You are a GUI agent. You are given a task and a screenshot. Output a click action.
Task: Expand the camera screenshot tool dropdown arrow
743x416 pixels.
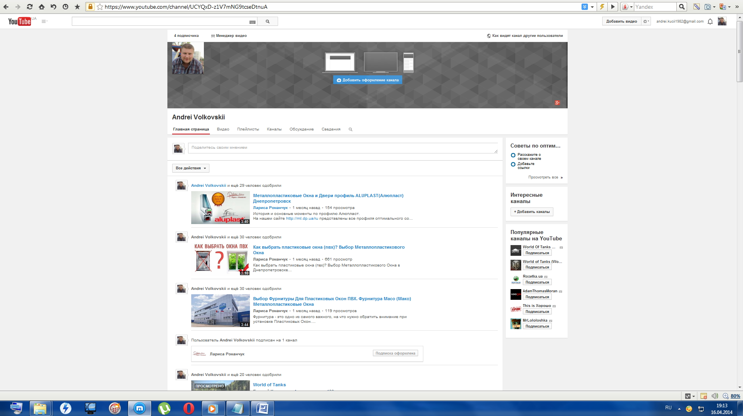[x=714, y=7]
